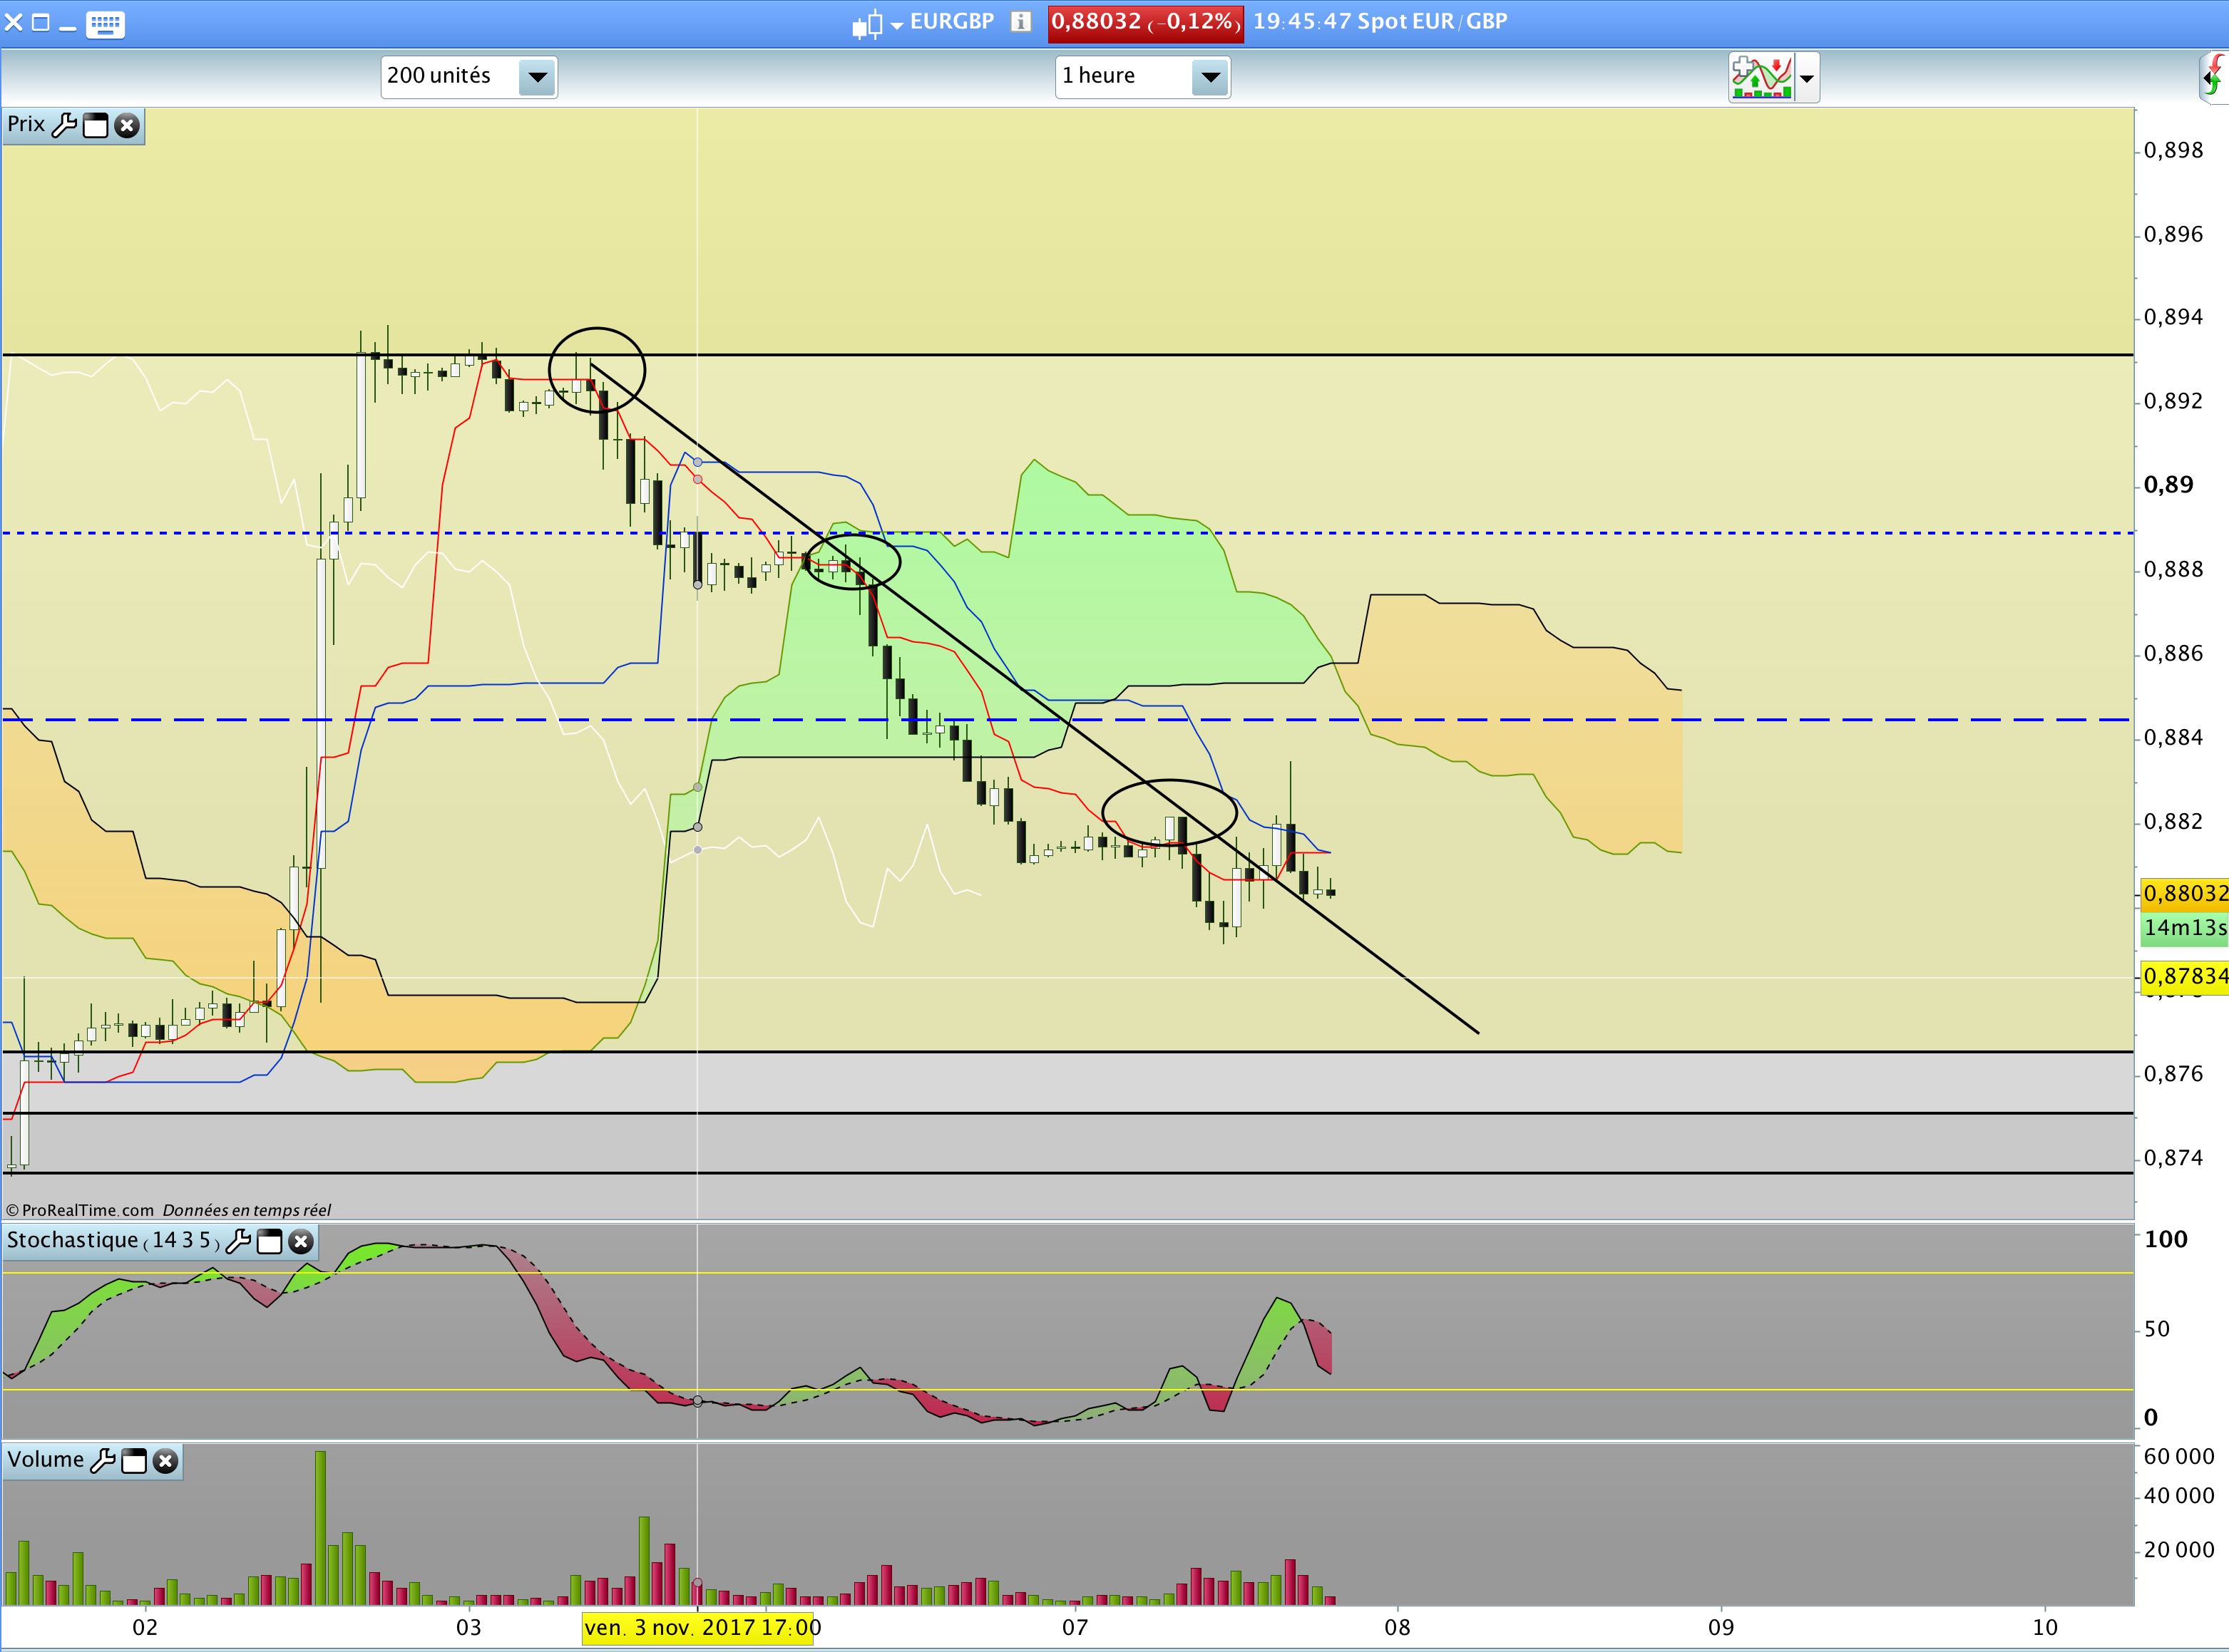The width and height of the screenshot is (2229, 1652).
Task: Remove the Volume indicator panel
Action: tap(165, 1460)
